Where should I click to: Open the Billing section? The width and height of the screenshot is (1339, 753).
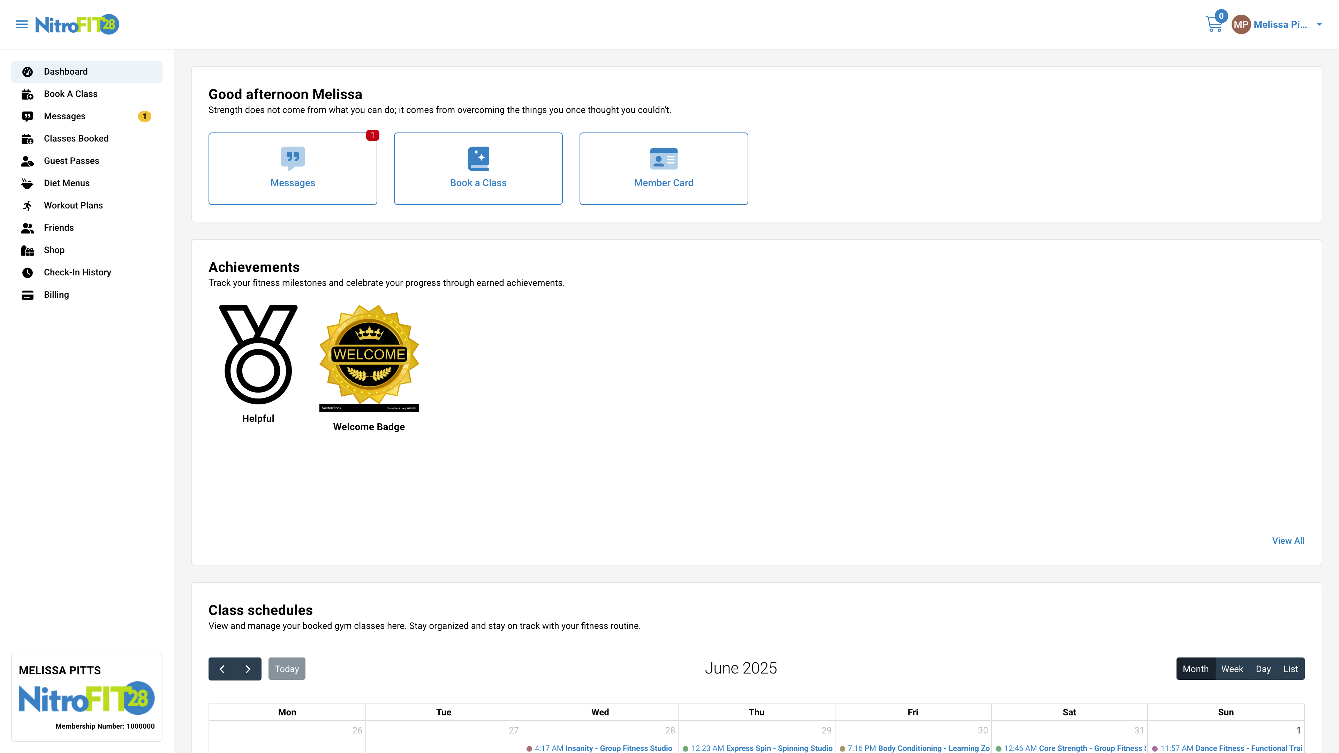click(56, 295)
